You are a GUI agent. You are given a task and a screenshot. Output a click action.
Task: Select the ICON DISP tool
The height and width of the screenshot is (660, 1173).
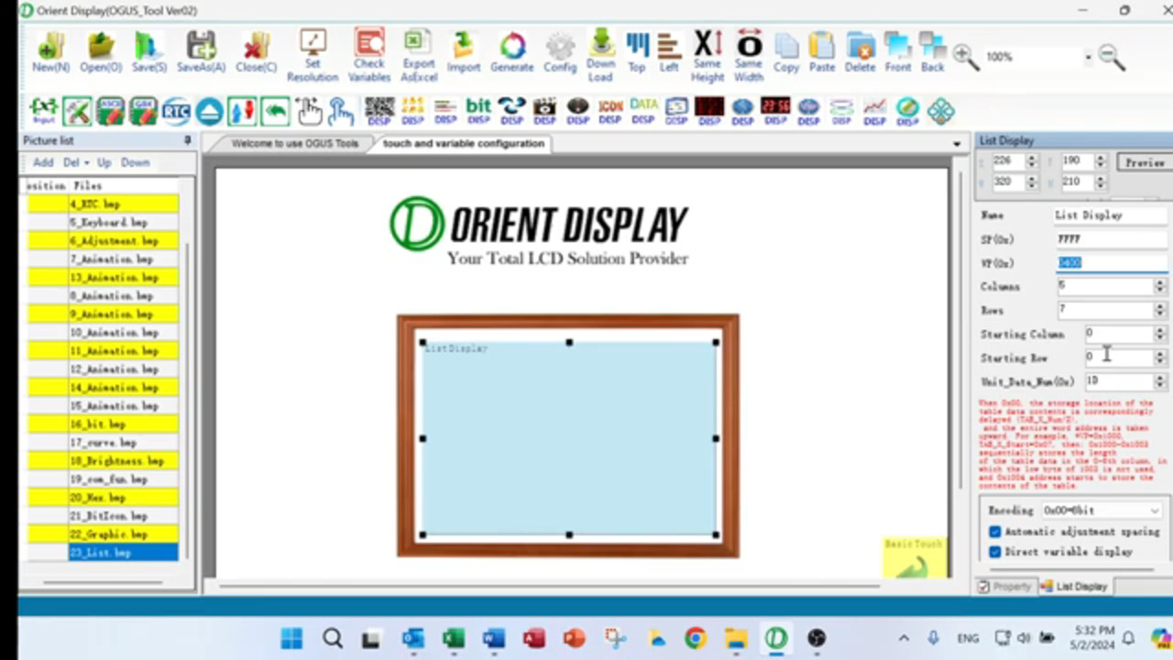610,111
